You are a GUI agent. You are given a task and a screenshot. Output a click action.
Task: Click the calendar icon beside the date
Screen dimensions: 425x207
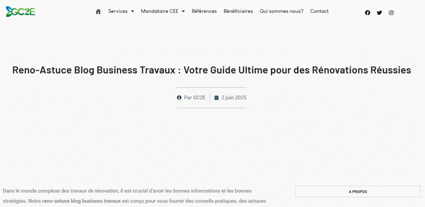(x=216, y=98)
